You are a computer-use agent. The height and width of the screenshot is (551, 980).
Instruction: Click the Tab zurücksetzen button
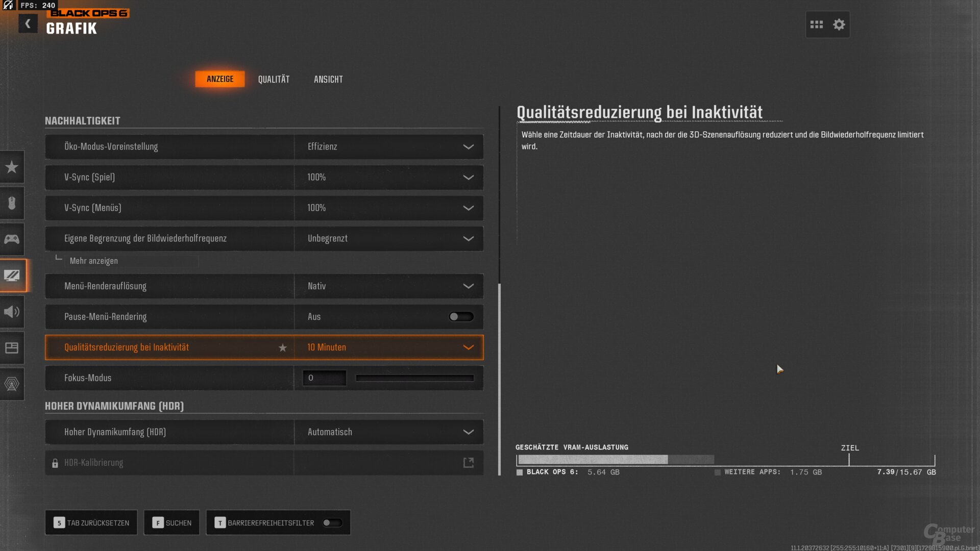(91, 522)
